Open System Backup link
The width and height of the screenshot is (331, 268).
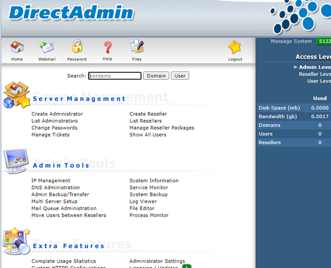pos(149,194)
